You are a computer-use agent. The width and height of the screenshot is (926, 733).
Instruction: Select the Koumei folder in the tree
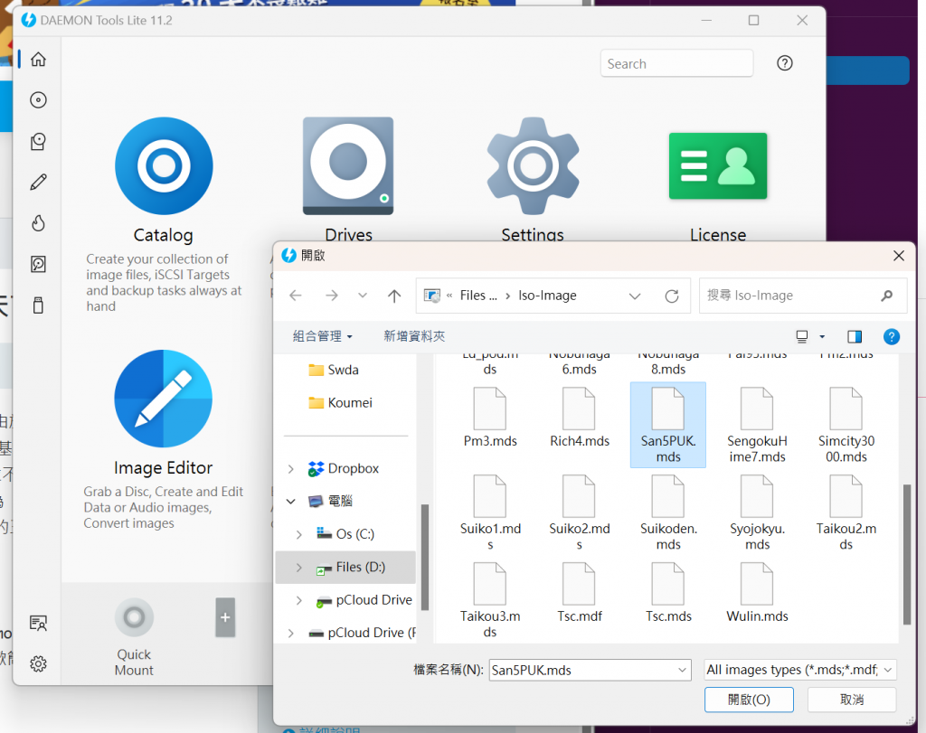341,403
